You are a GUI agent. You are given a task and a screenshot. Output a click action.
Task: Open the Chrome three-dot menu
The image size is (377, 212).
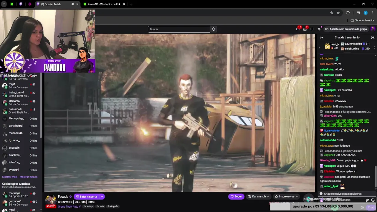coord(373,13)
